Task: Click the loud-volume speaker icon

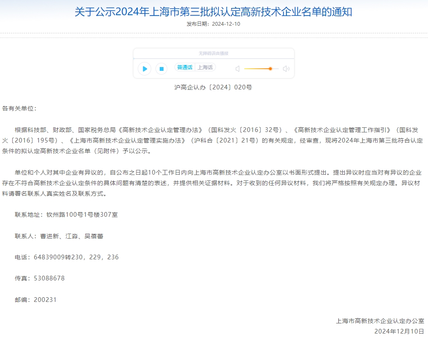Action: (x=286, y=69)
